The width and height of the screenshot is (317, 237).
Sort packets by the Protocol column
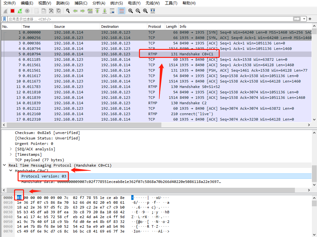pyautogui.click(x=156, y=27)
